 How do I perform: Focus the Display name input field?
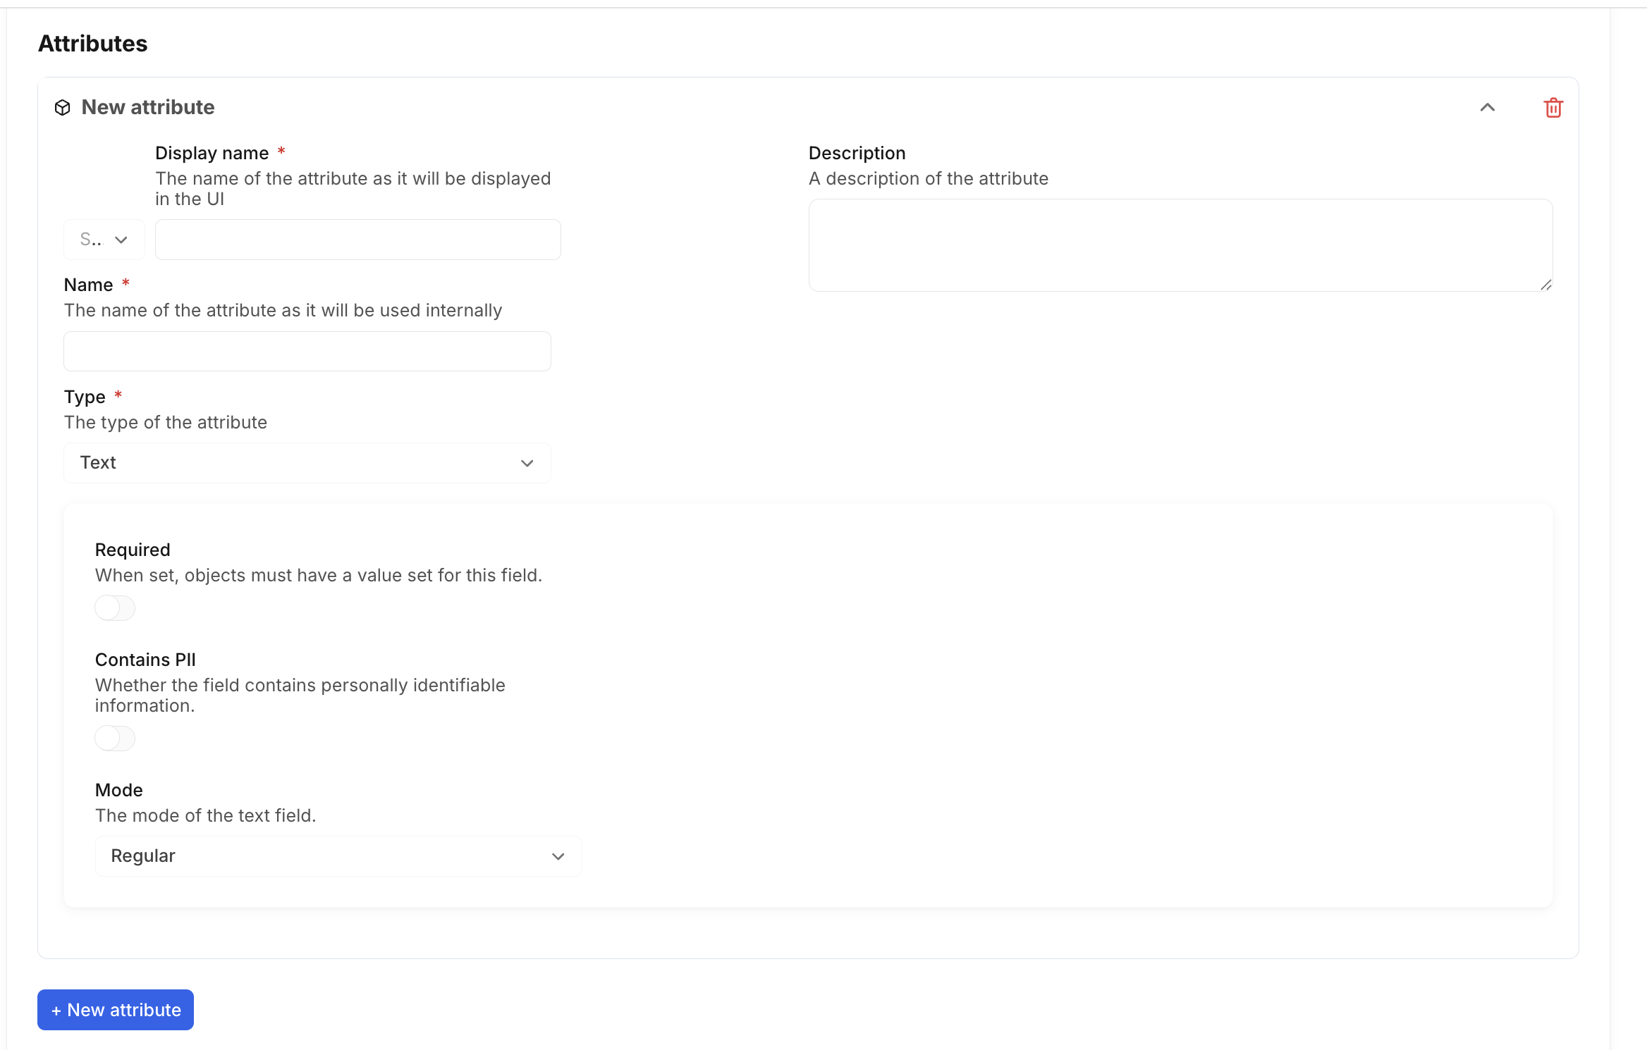point(357,240)
